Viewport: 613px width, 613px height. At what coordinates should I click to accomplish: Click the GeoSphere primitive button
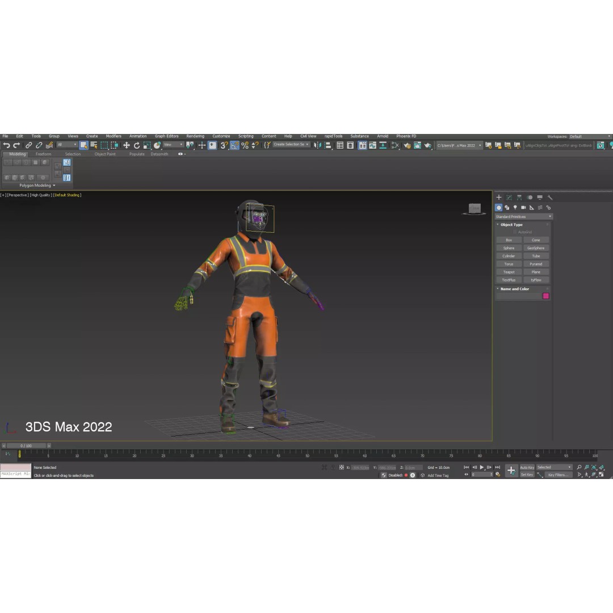point(536,248)
